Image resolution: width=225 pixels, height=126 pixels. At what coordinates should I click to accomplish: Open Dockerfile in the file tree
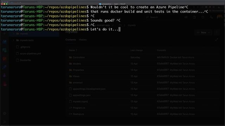coord(25,60)
